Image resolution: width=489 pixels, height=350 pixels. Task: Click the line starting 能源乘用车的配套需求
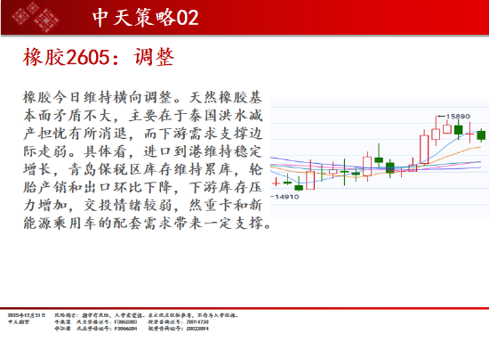148,224
